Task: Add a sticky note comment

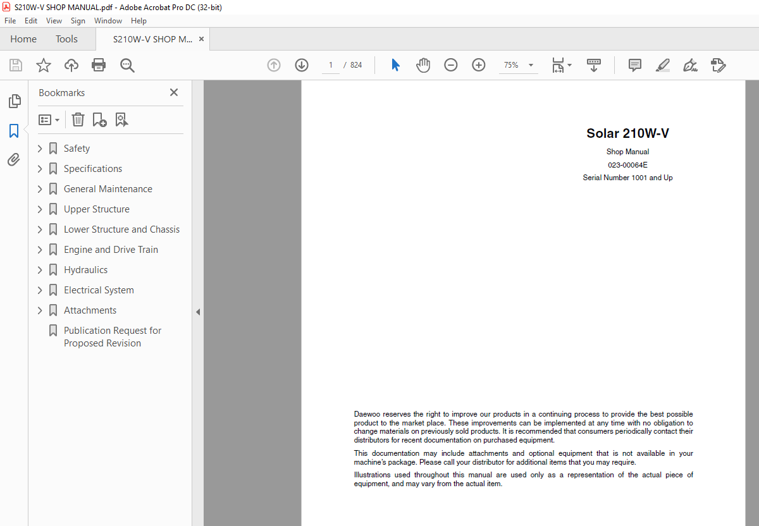Action: pos(635,65)
